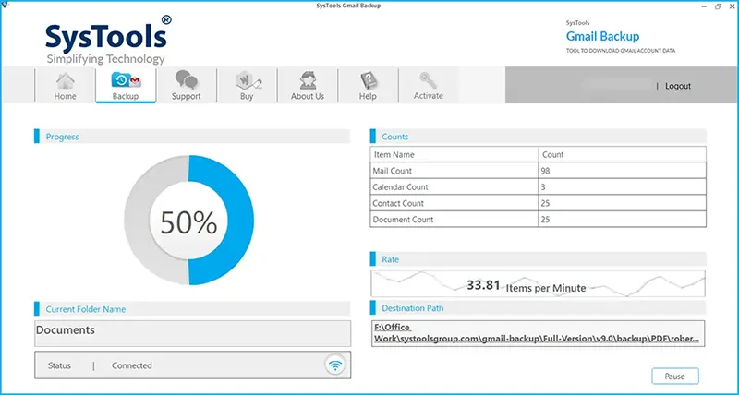Select the Mail Count row
Image resolution: width=739 pixels, height=395 pixels.
(x=538, y=171)
